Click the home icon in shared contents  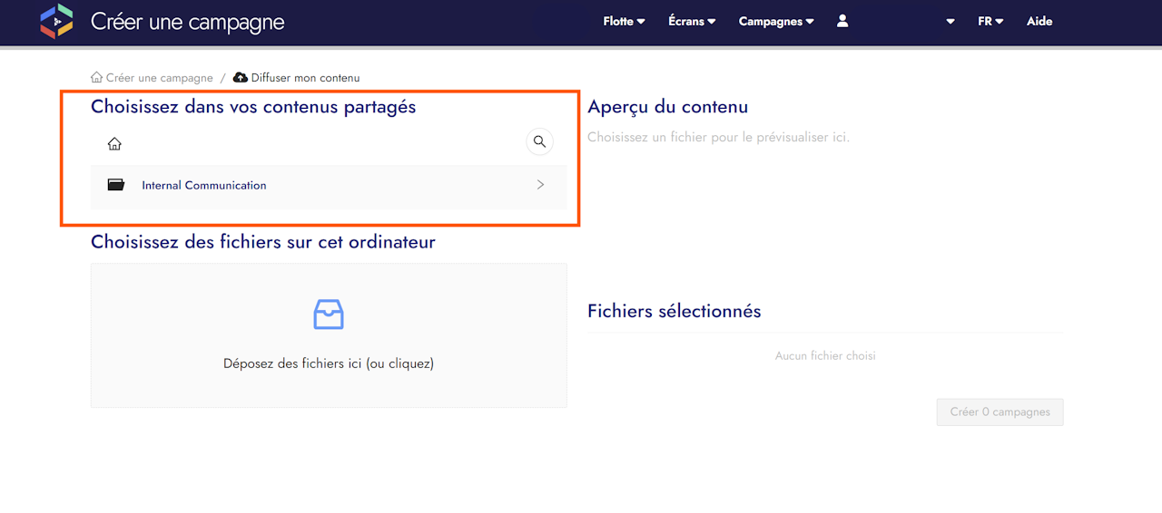tap(114, 143)
